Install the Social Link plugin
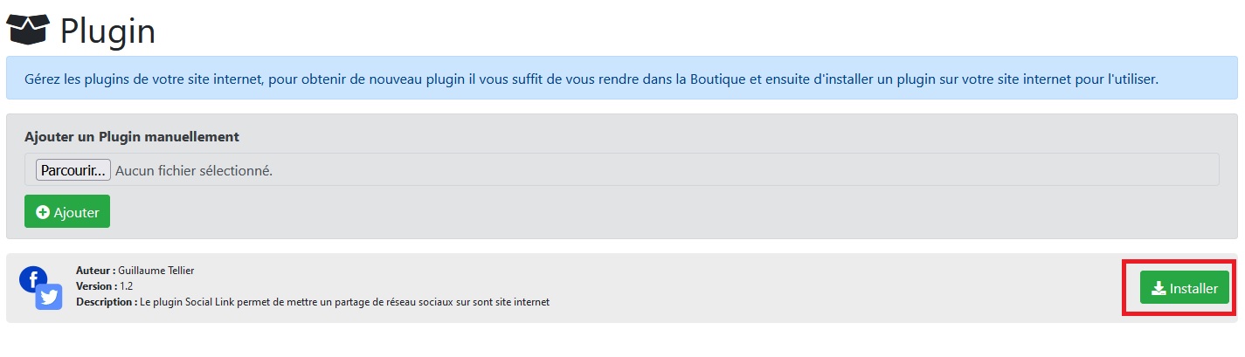 tap(1184, 288)
